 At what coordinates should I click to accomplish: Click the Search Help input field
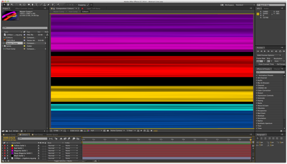271,5
